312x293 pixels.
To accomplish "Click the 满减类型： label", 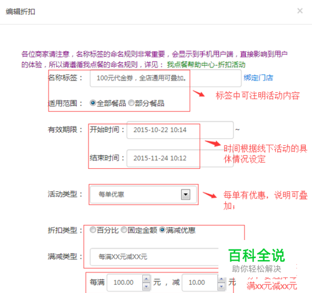I will [66, 257].
